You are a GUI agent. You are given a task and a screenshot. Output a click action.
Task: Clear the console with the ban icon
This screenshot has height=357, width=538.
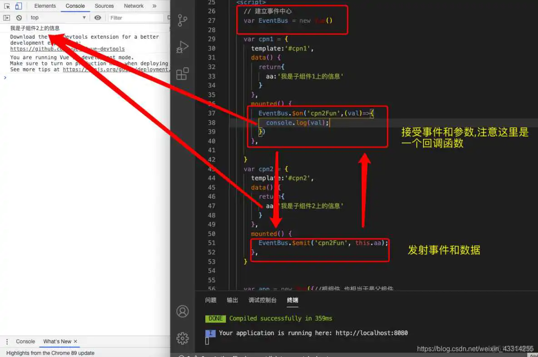pyautogui.click(x=19, y=17)
